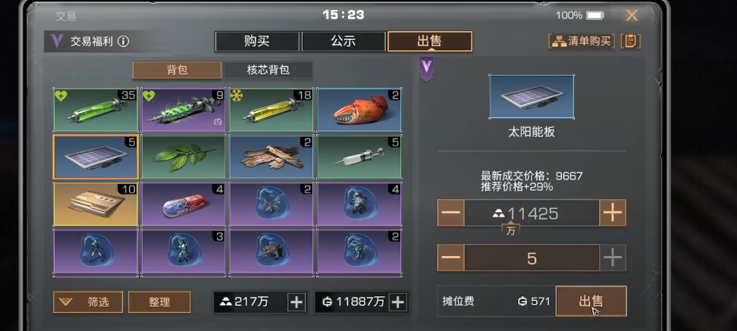Open the 核芯背包 tab
737x331 pixels.
(x=268, y=70)
